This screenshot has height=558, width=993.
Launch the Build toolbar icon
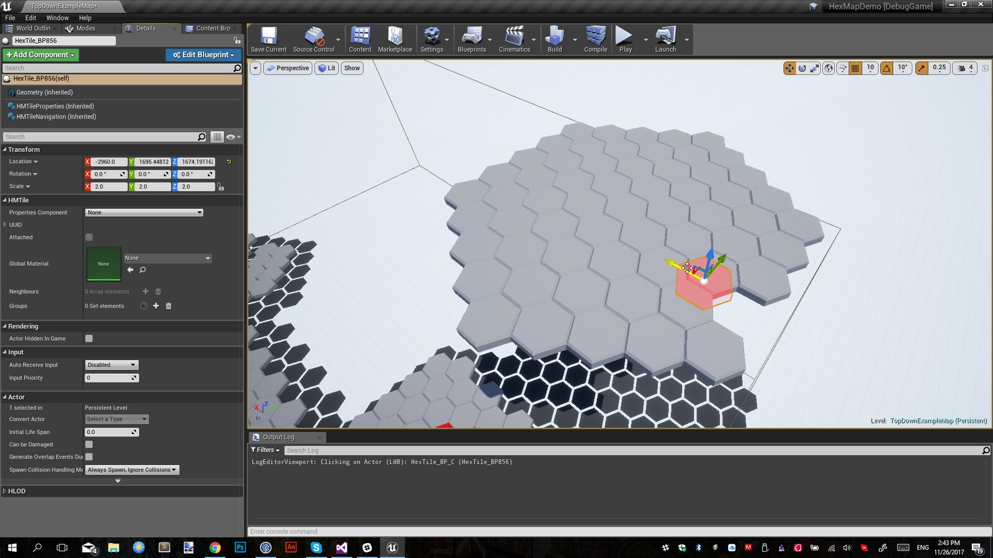click(x=554, y=37)
